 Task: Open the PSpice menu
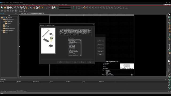pyautogui.click(x=34, y=5)
